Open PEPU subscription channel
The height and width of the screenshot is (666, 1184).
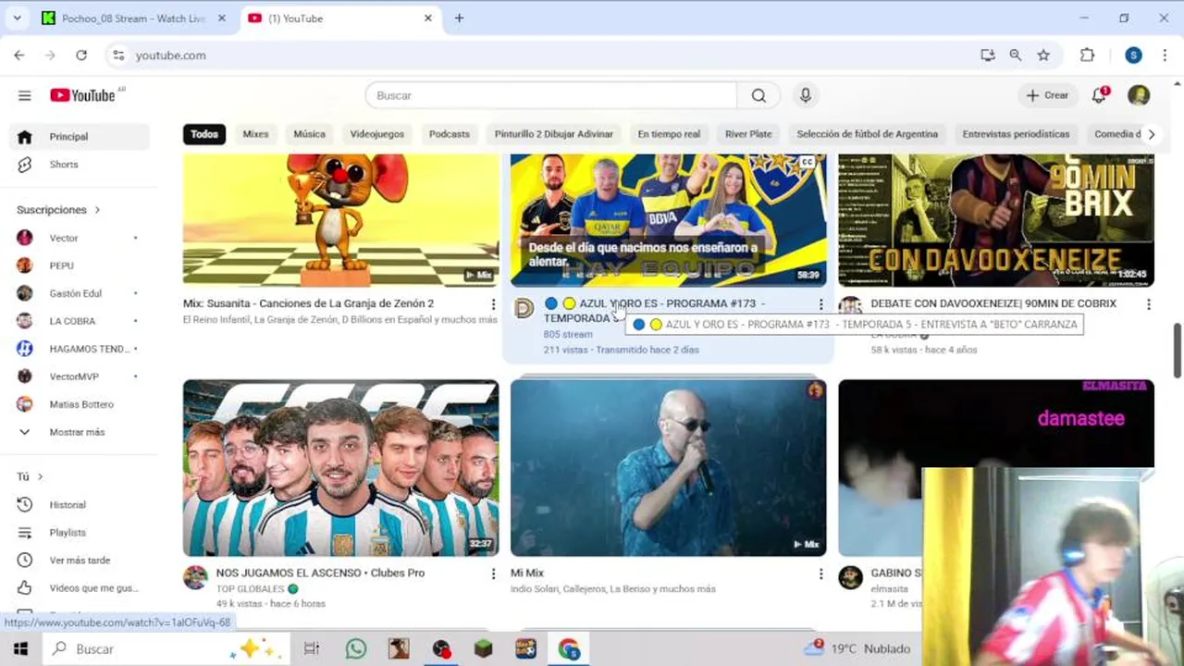[80, 265]
